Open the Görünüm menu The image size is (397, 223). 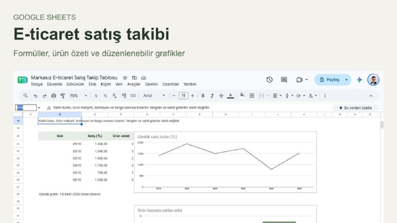(75, 84)
